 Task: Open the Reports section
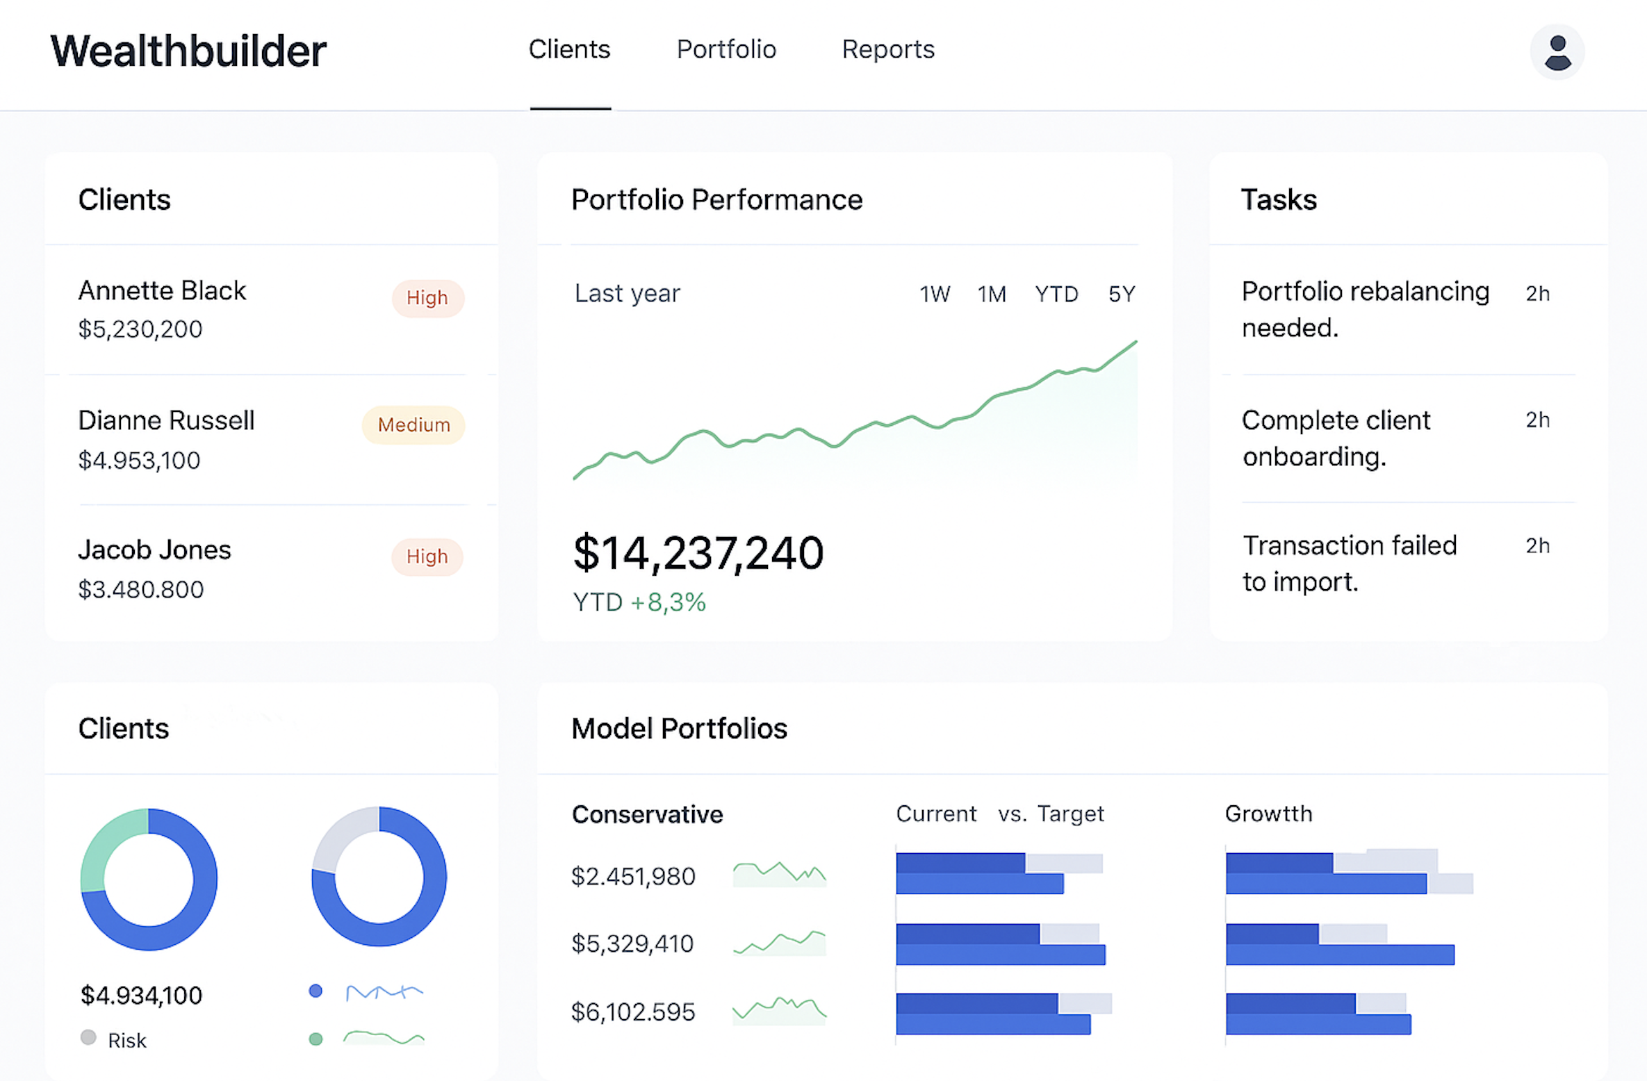coord(887,49)
